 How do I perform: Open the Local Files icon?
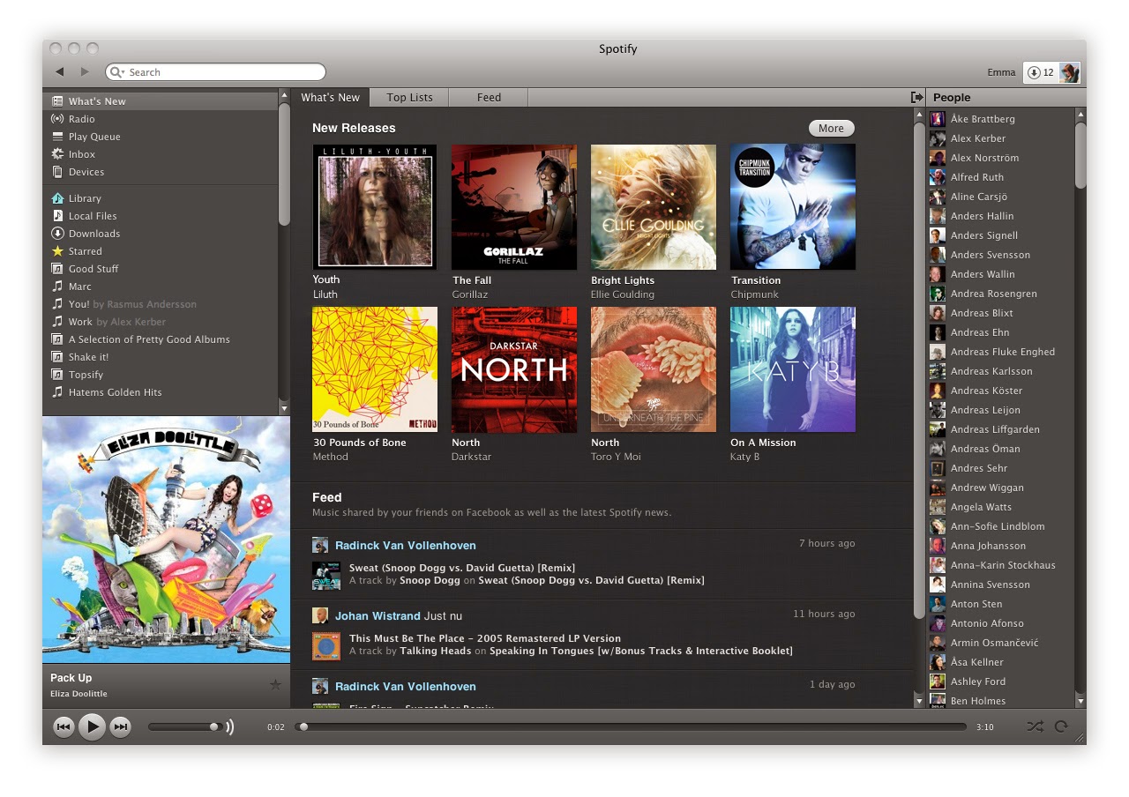coord(57,216)
